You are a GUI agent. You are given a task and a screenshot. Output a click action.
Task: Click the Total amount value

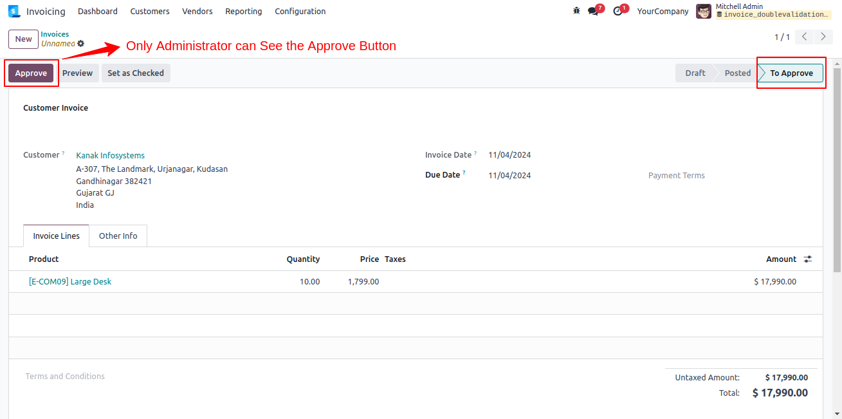(780, 393)
